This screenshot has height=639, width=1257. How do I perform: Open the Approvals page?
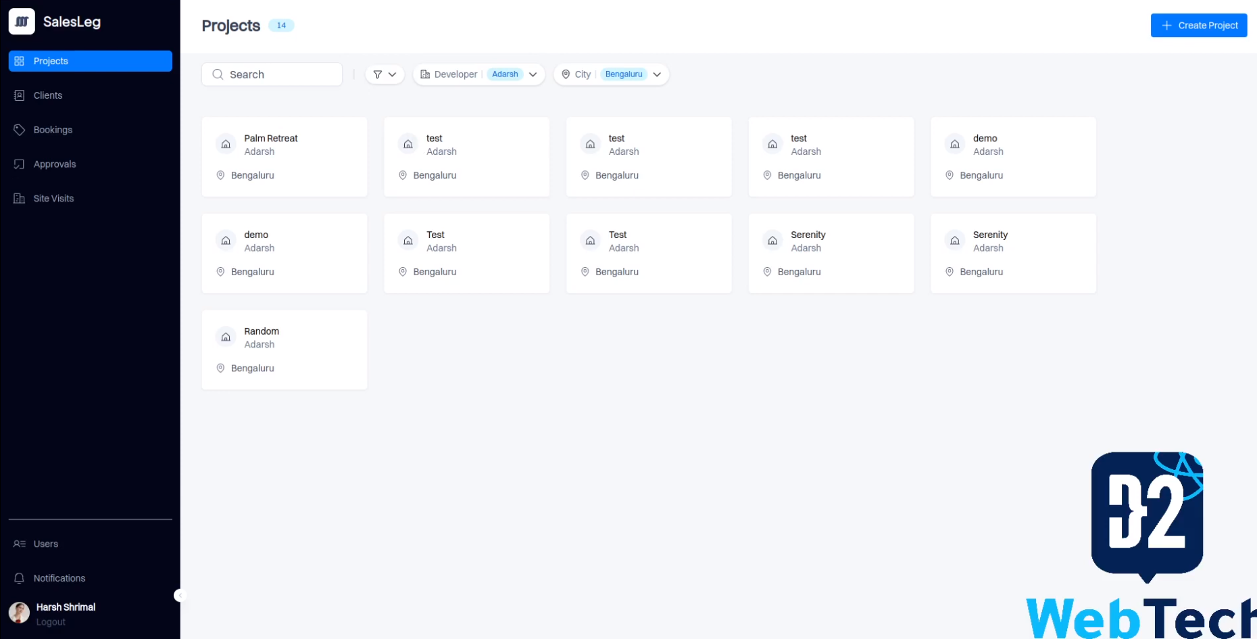coord(54,164)
